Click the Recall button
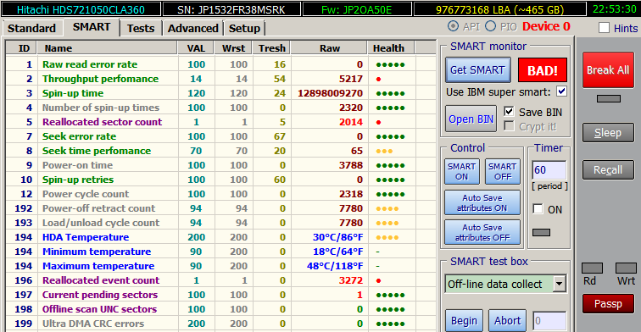 pos(608,170)
